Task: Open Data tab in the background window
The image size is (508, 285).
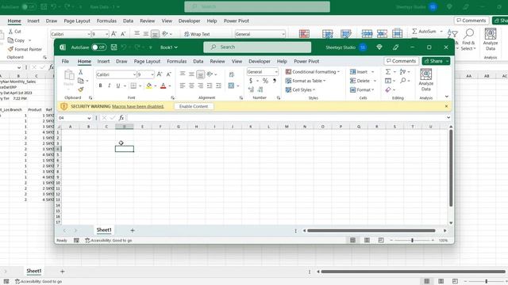Action: point(128,21)
